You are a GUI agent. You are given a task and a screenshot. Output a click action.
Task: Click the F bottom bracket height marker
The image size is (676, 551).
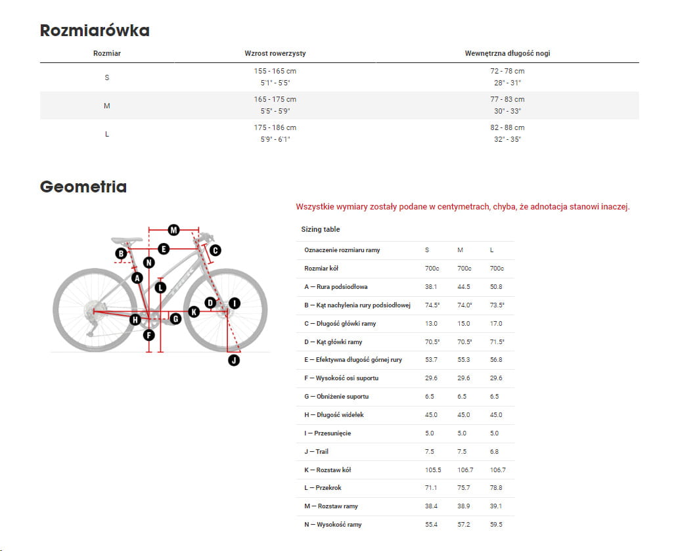tap(149, 335)
